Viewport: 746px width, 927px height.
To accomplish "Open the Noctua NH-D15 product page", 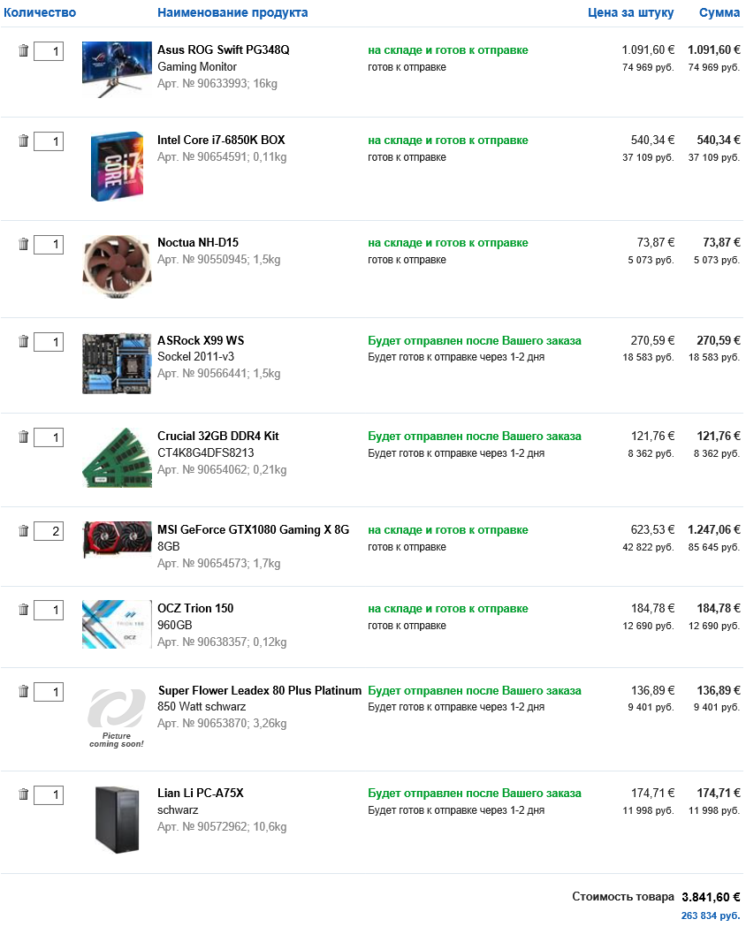I will (x=198, y=243).
